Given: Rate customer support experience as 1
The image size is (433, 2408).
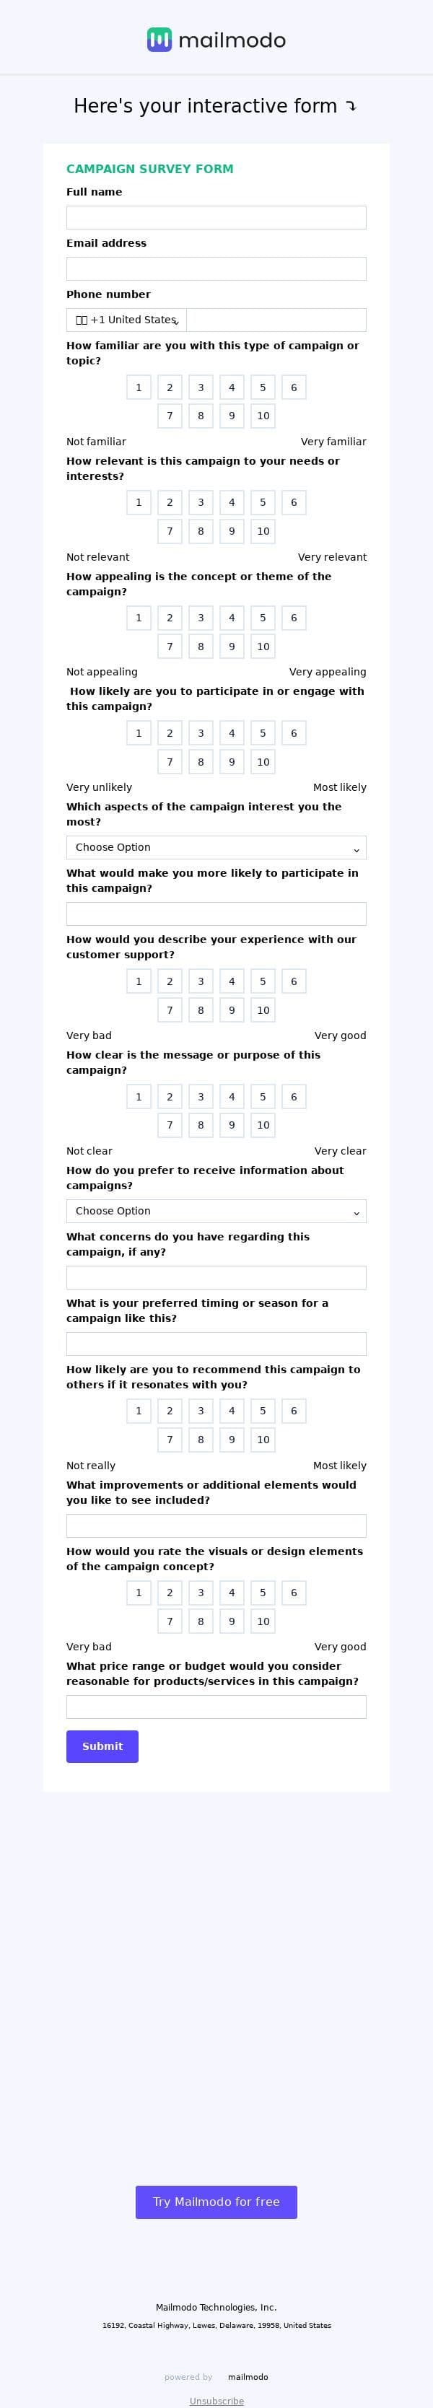Looking at the screenshot, I should click(139, 981).
